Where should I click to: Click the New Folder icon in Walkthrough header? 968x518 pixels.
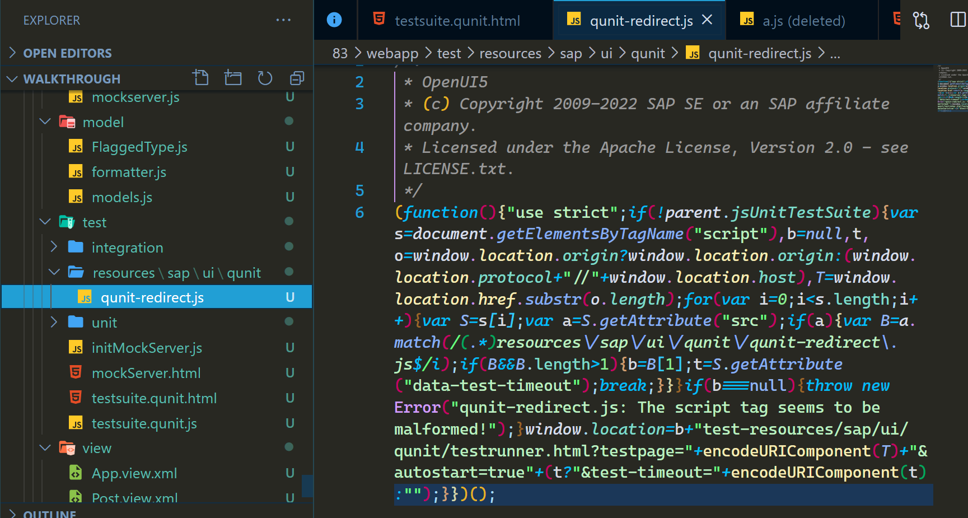[x=233, y=78]
